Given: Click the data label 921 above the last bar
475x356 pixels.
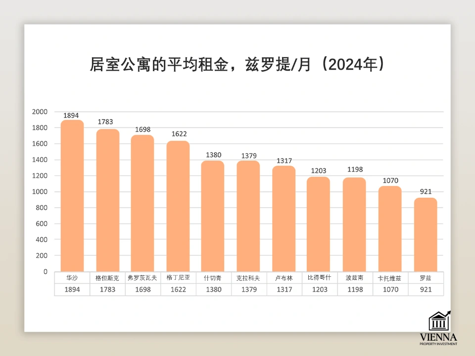Looking at the screenshot, I should click(426, 191).
